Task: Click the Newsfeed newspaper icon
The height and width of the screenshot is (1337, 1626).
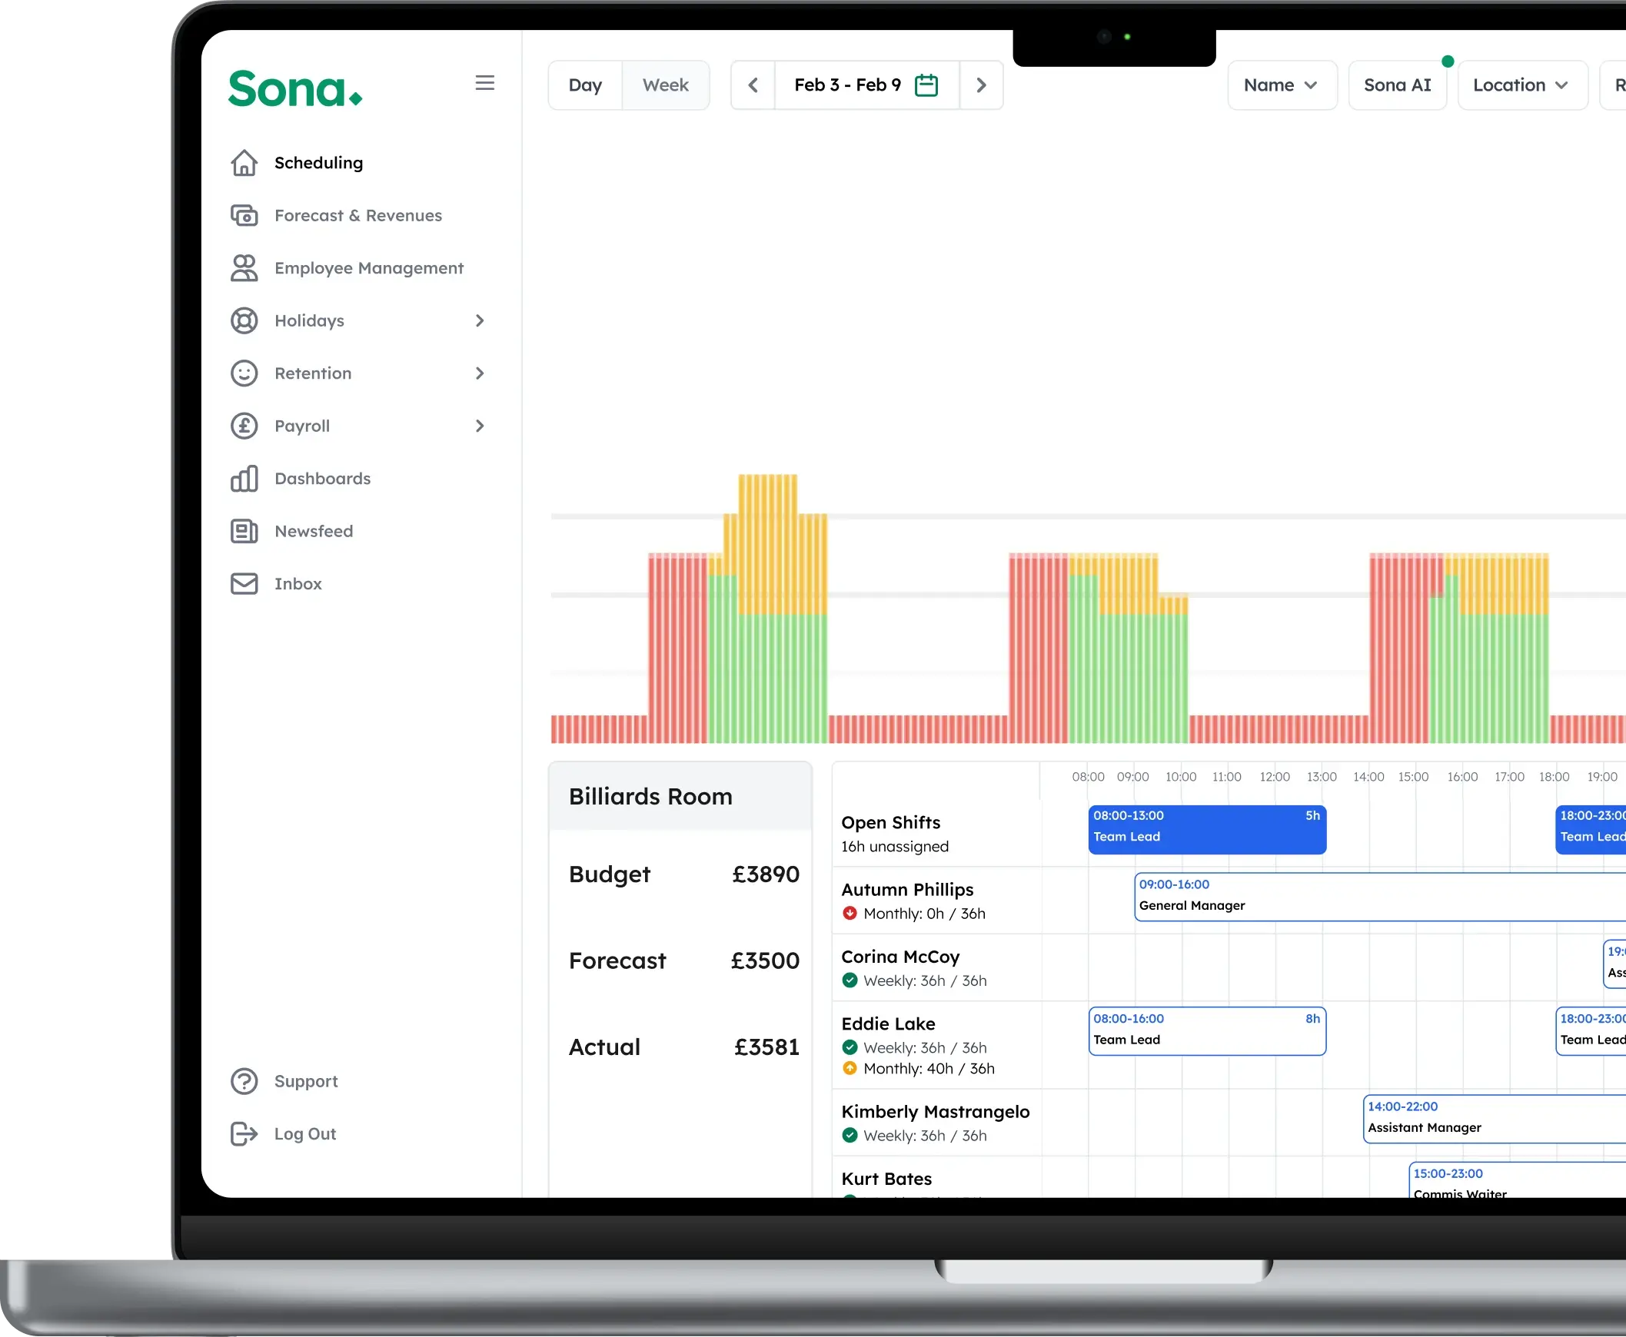Action: pos(244,532)
